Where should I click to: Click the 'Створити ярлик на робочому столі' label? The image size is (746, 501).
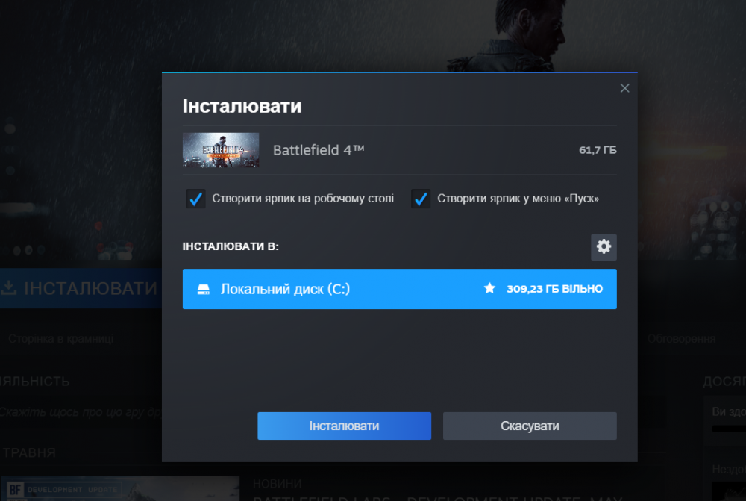pos(303,198)
